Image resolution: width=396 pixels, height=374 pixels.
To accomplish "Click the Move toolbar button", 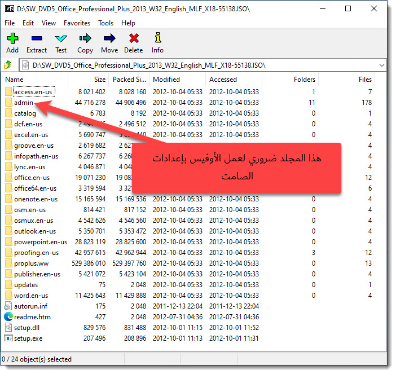I will tap(109, 43).
